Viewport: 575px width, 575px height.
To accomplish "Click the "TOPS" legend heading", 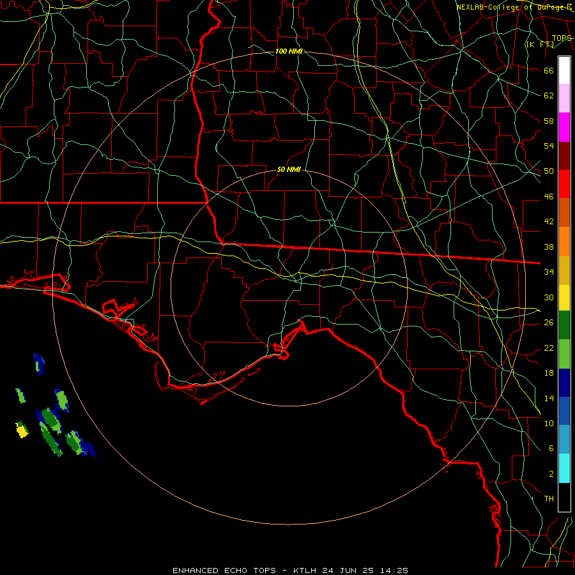I will pos(562,38).
